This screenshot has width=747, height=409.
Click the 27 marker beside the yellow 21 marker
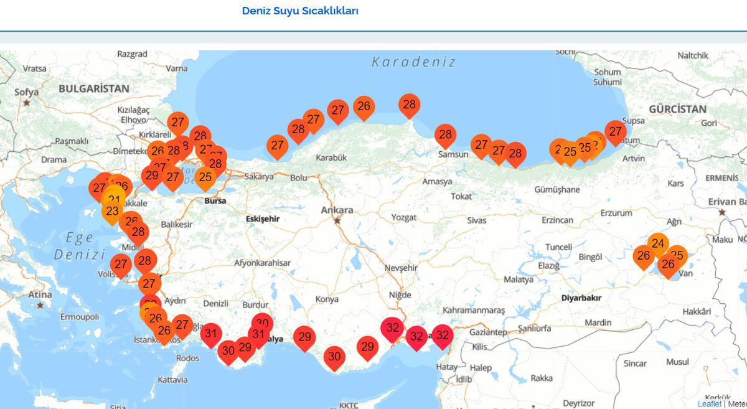(x=98, y=188)
